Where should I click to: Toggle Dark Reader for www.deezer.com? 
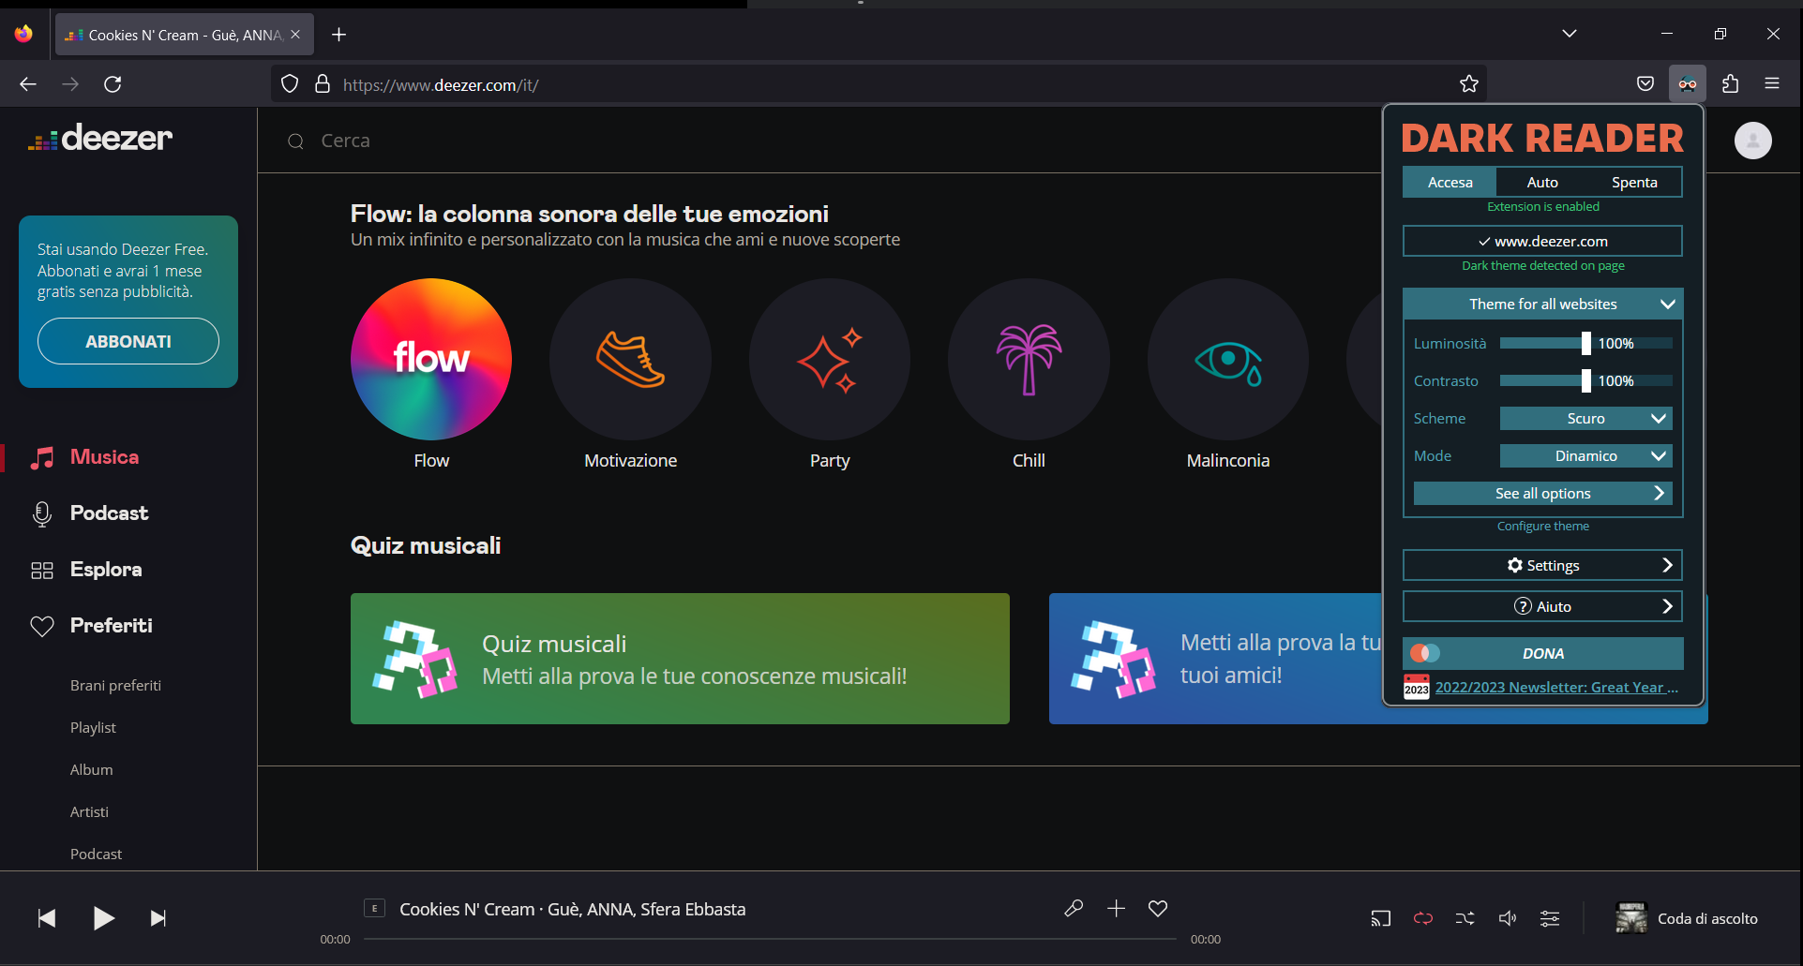coord(1542,241)
